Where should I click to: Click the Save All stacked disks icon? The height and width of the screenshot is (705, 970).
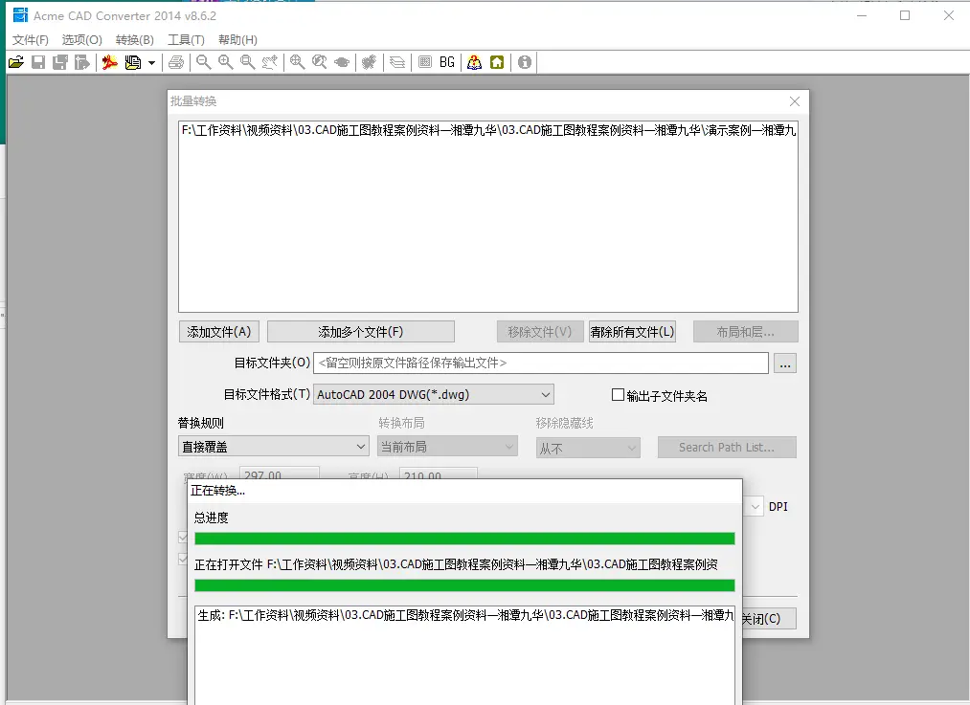pos(60,62)
